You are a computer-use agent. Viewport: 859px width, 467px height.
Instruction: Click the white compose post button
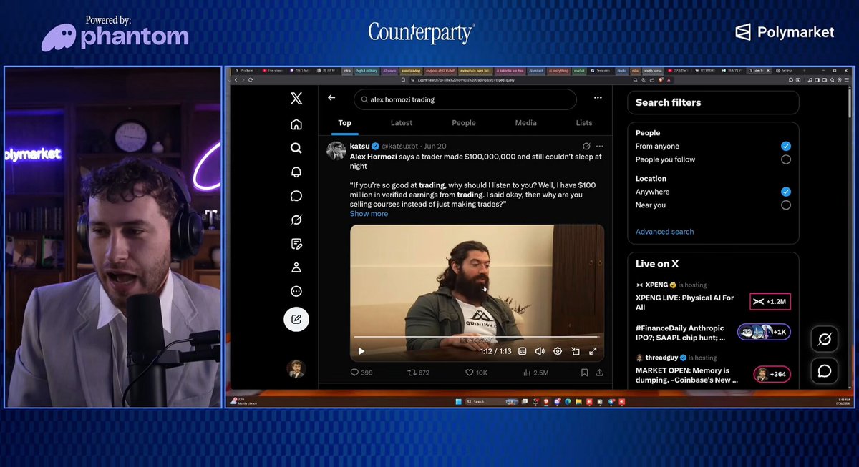(x=296, y=319)
